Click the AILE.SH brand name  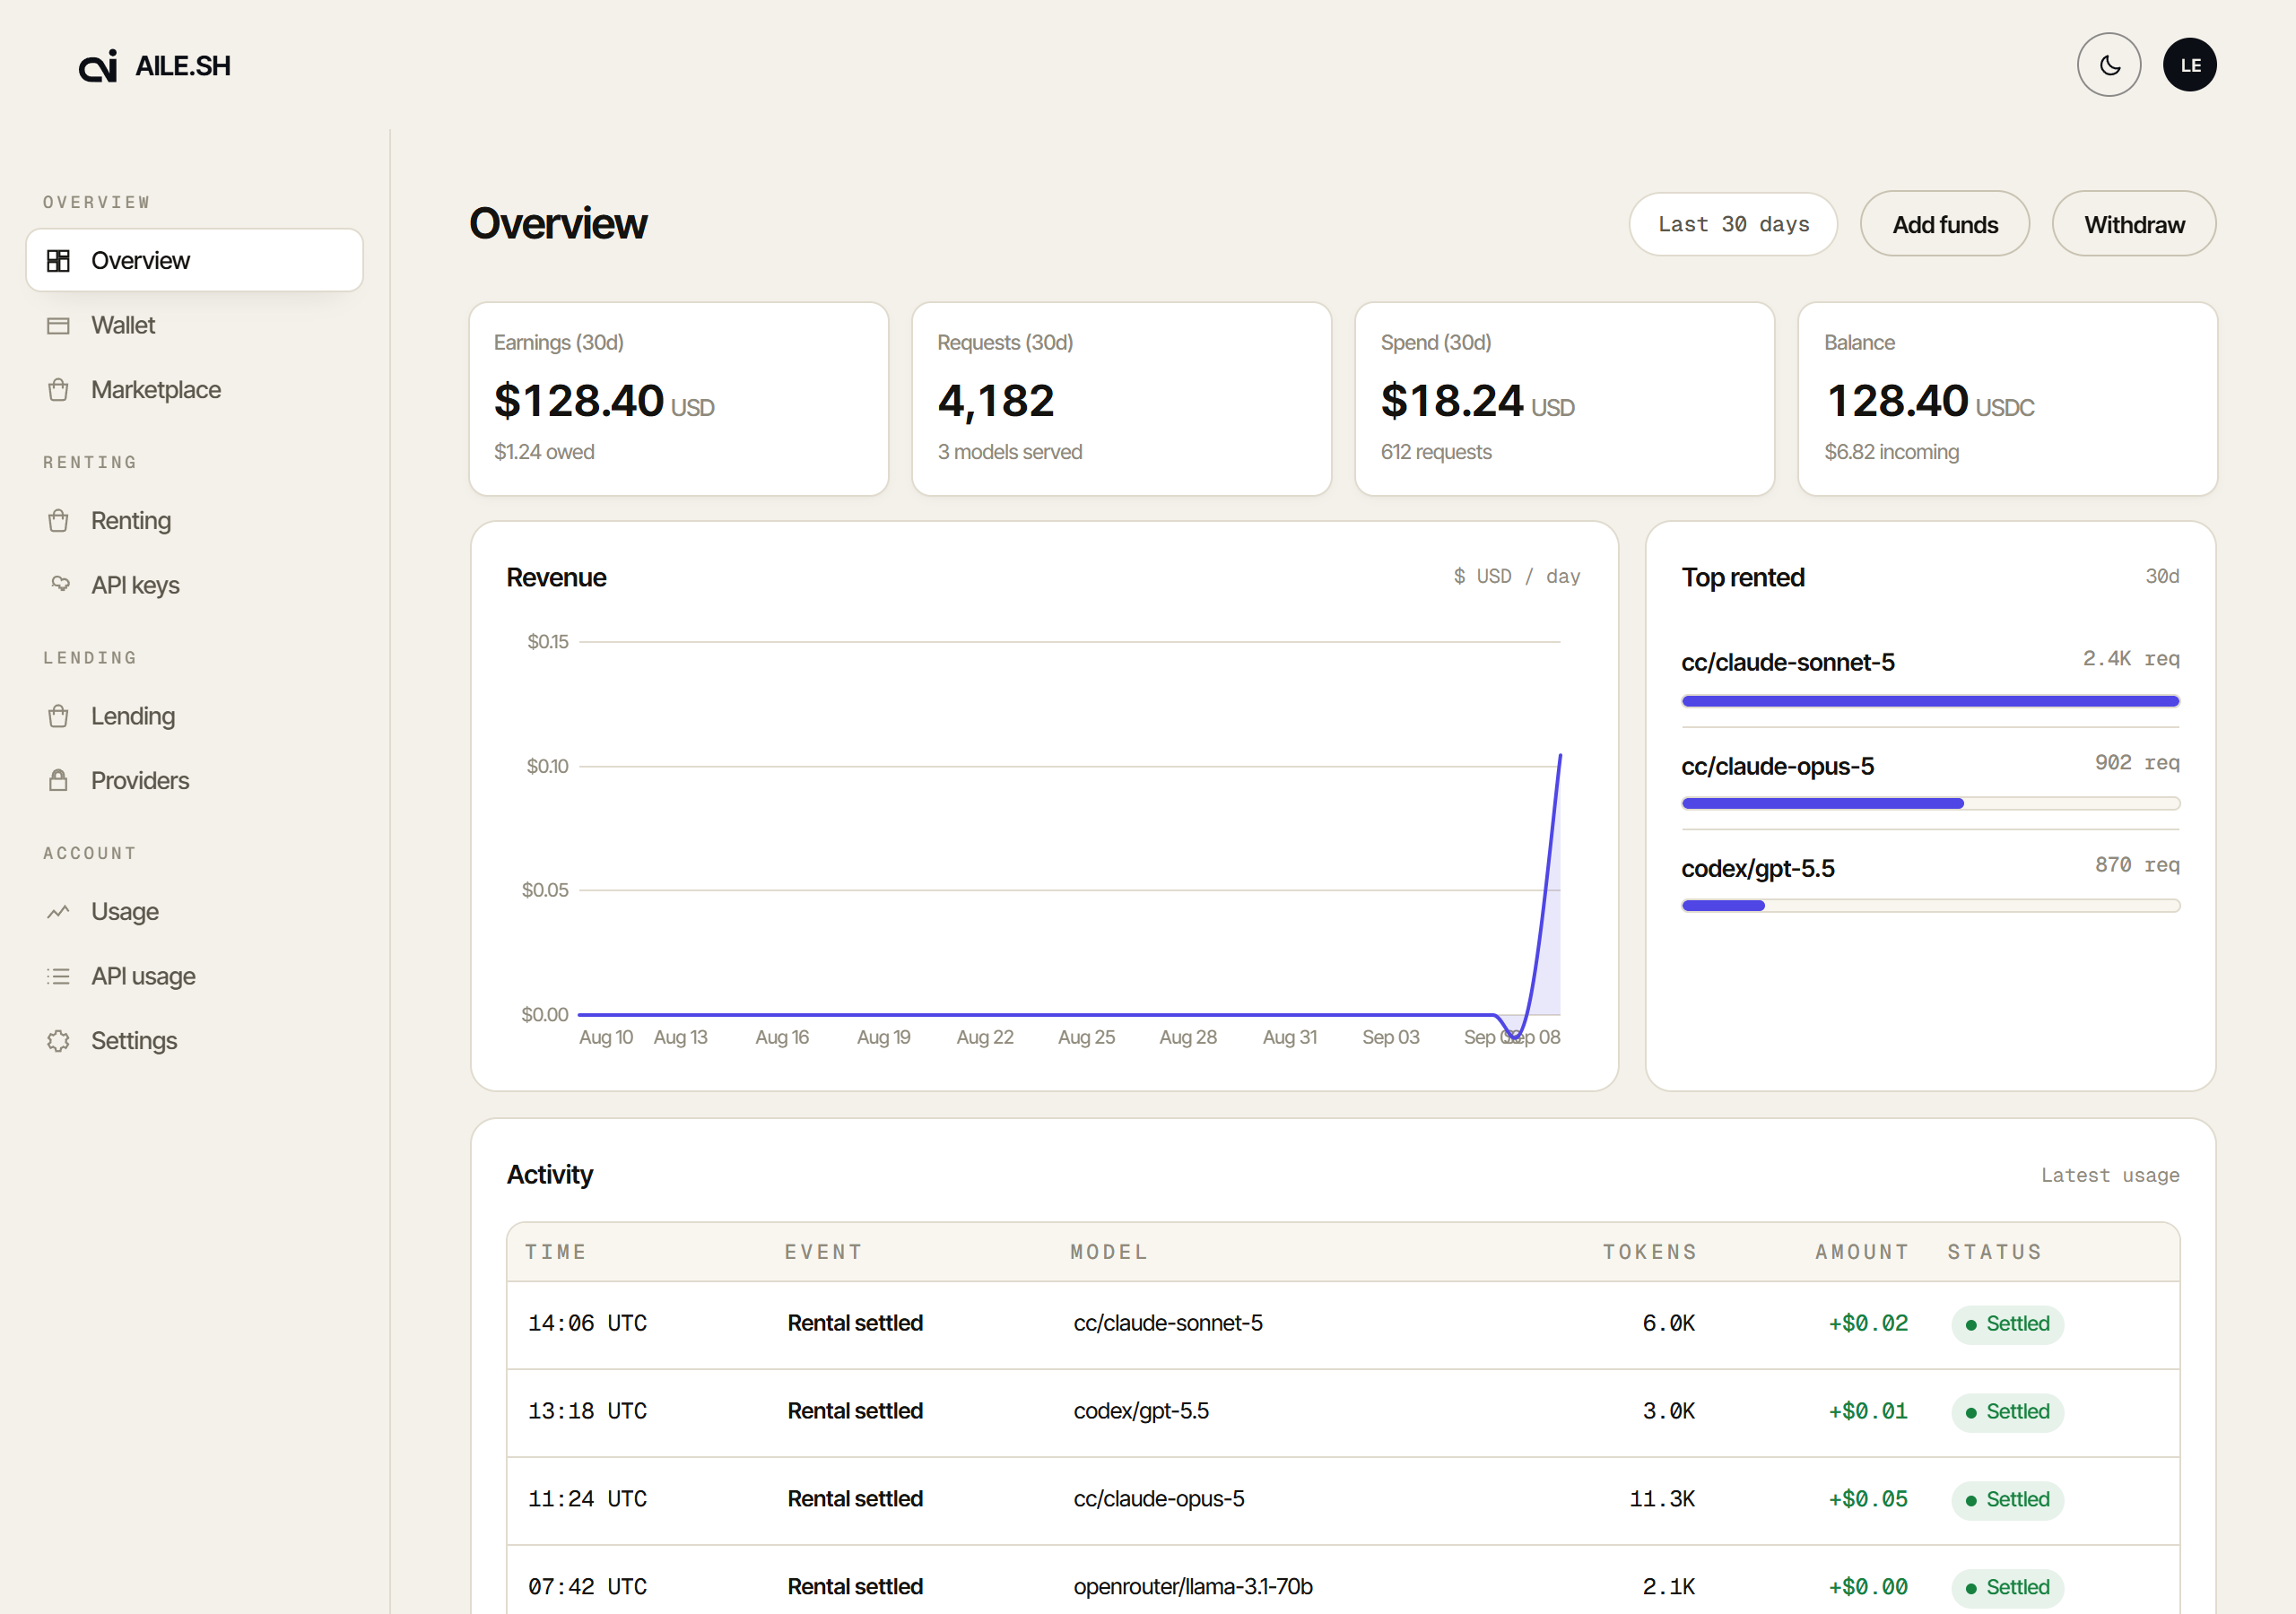[183, 66]
